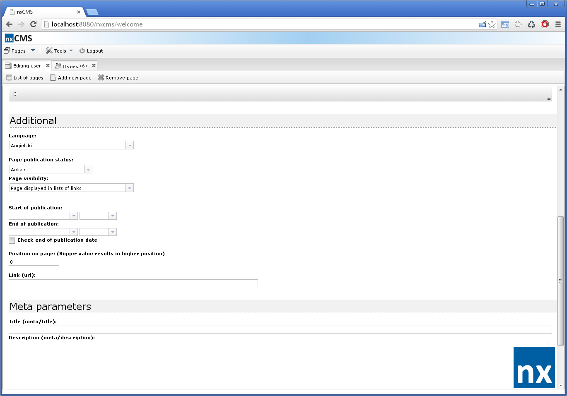Enable Check end of publication date
The height and width of the screenshot is (396, 567).
12,240
